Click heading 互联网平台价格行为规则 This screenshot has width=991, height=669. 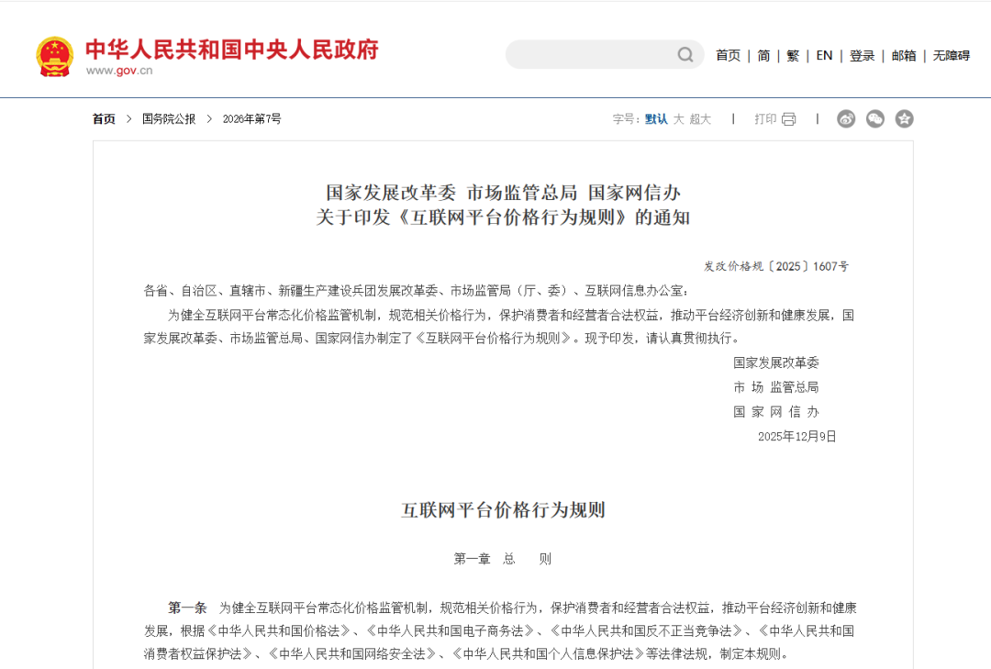coord(503,510)
